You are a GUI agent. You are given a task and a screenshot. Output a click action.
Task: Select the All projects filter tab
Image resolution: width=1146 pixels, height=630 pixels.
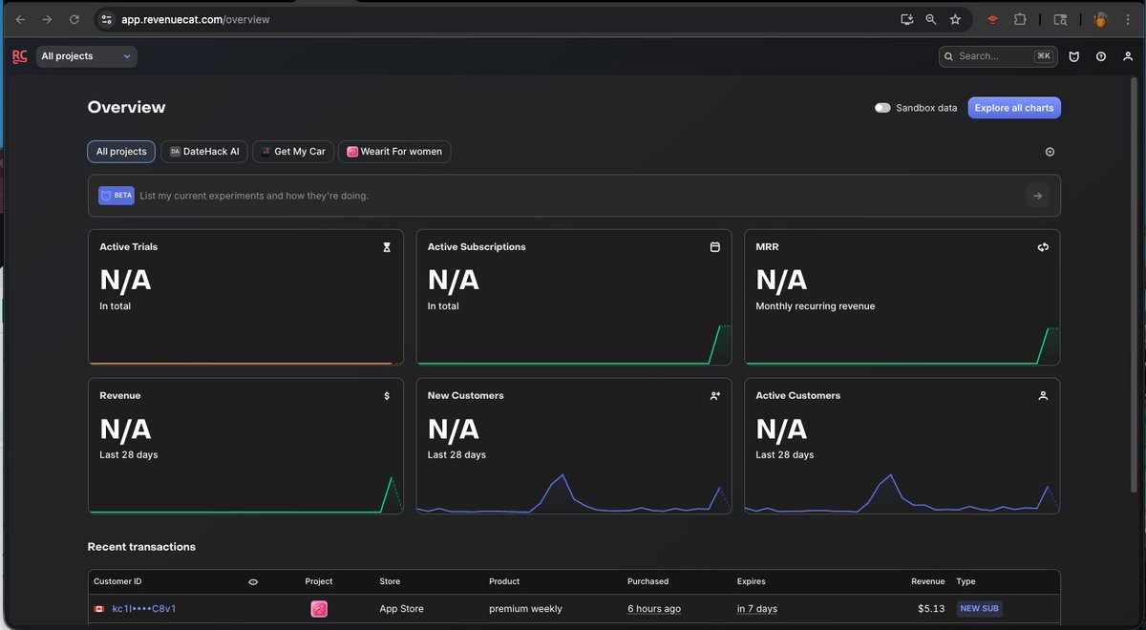(x=121, y=151)
